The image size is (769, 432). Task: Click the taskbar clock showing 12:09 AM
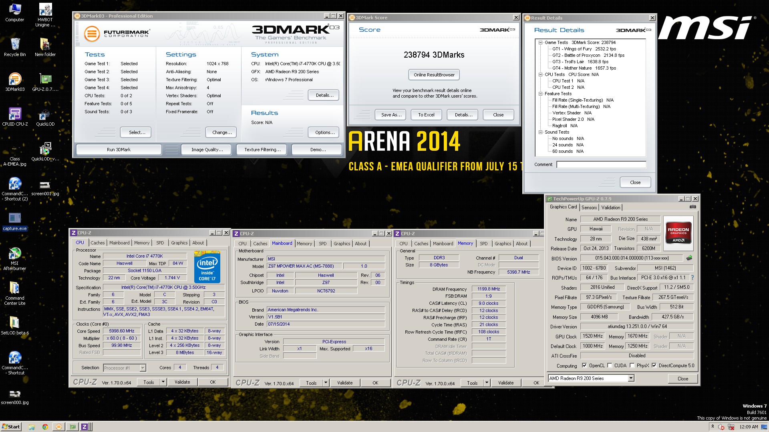pos(749,427)
